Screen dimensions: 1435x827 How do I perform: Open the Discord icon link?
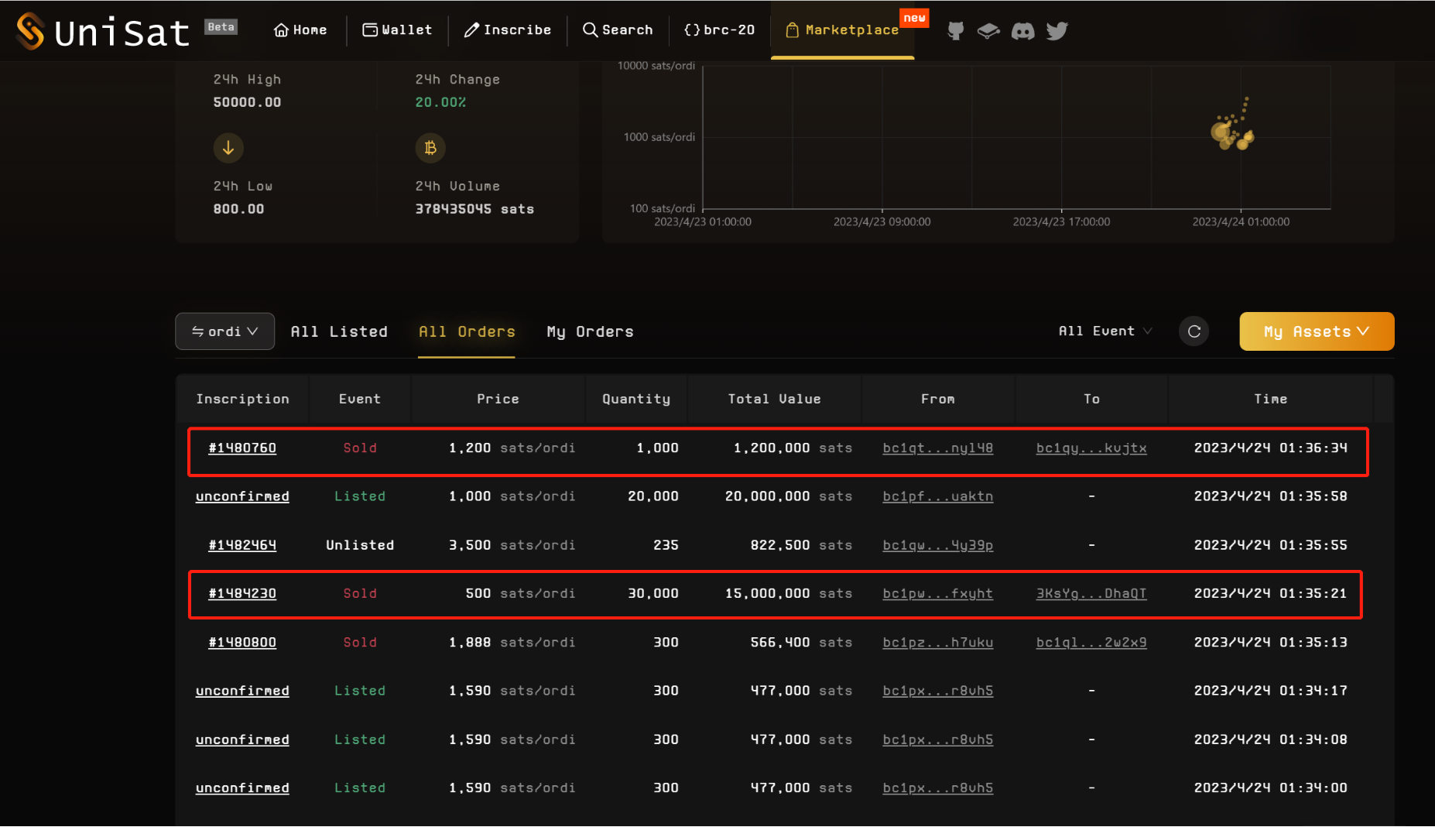[x=1022, y=31]
